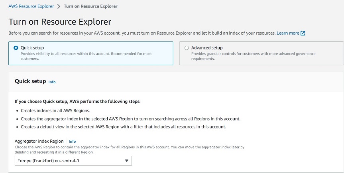344x173 pixels.
Task: Click the 'Creates indexes in all AWS Regions.' bullet
Action: click(55, 110)
